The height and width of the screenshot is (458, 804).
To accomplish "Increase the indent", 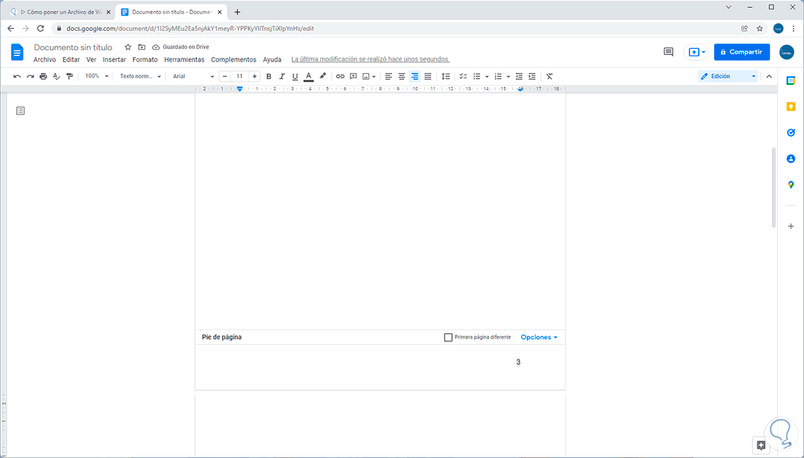I will tap(532, 76).
